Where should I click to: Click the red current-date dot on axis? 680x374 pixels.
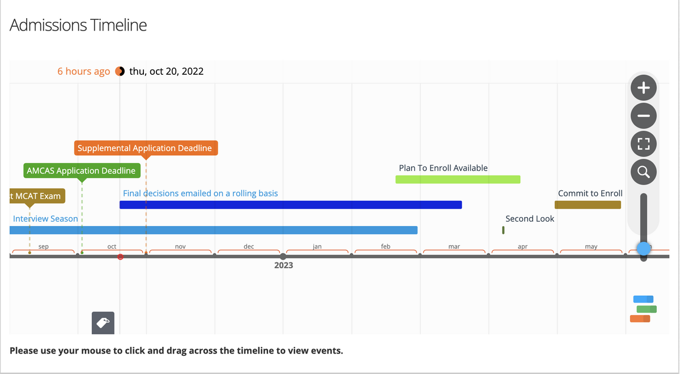120,257
